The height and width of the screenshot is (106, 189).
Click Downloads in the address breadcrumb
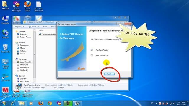(50, 22)
